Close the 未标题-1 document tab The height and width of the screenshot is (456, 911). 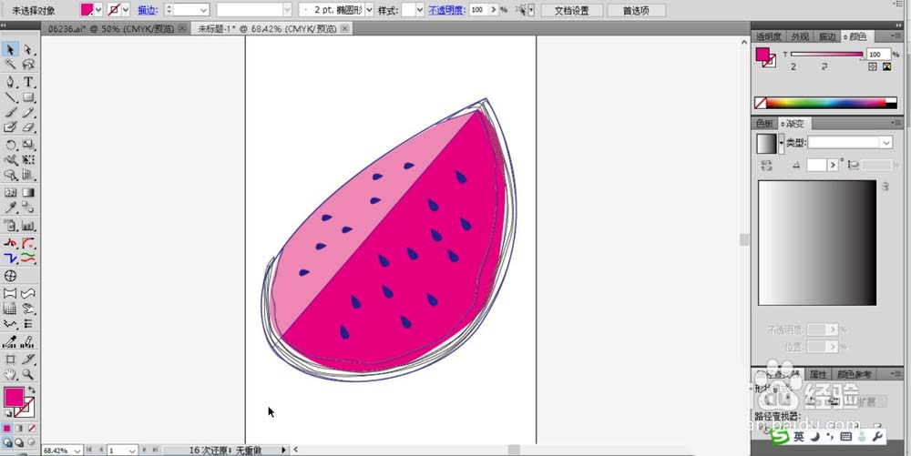(x=344, y=28)
